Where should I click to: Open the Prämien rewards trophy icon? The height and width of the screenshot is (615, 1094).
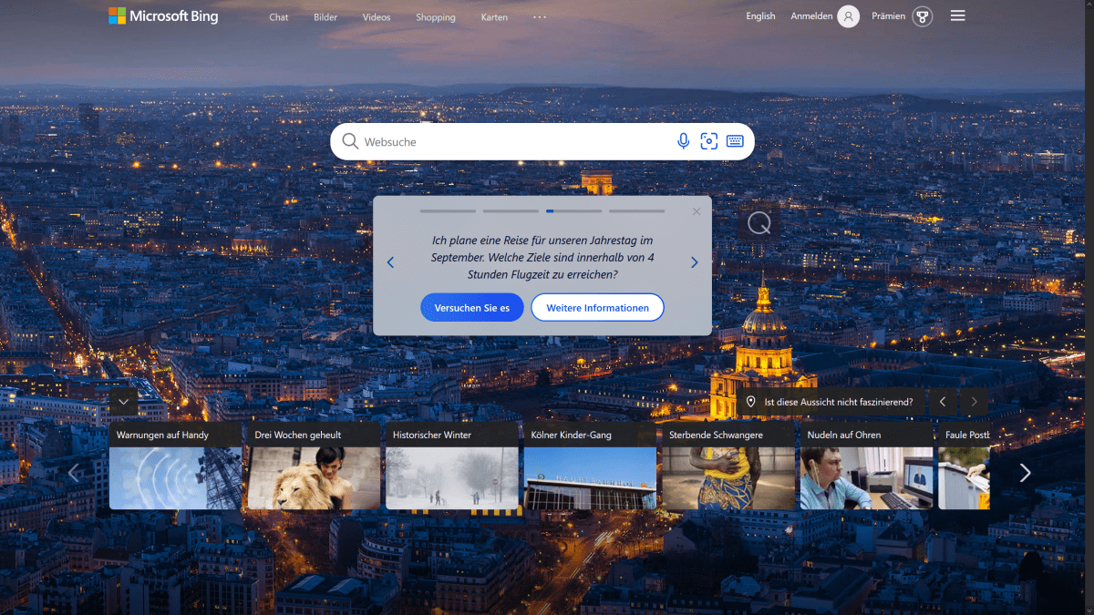923,16
